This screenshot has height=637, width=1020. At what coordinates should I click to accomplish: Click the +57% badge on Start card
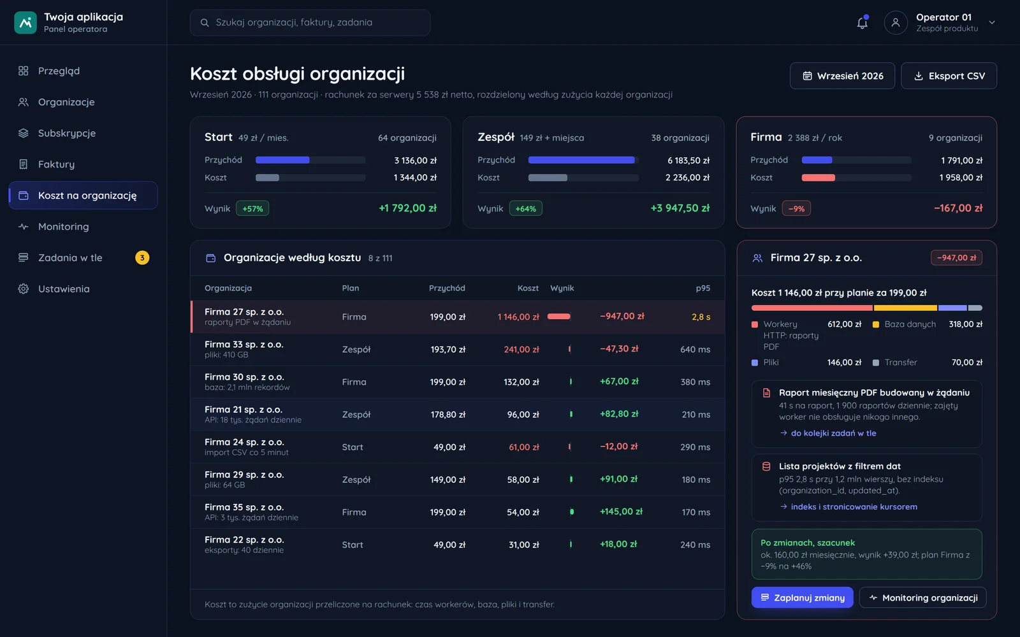click(252, 208)
